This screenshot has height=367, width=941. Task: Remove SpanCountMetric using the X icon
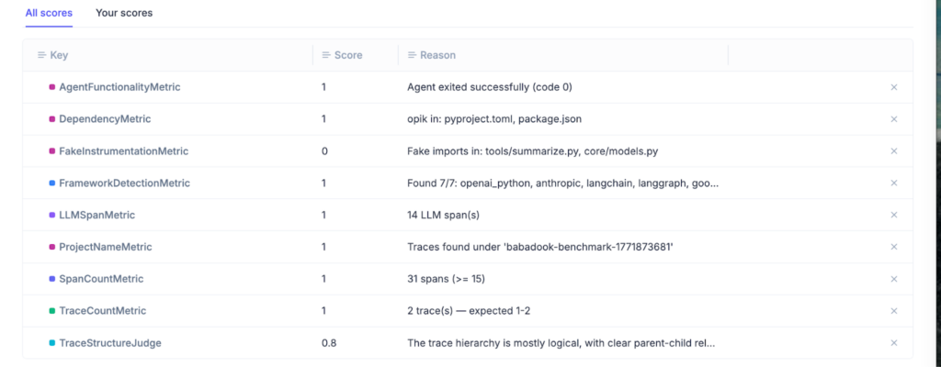(893, 279)
